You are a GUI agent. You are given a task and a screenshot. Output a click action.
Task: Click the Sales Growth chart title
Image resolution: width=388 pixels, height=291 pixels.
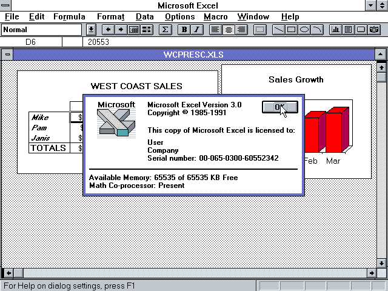(296, 79)
